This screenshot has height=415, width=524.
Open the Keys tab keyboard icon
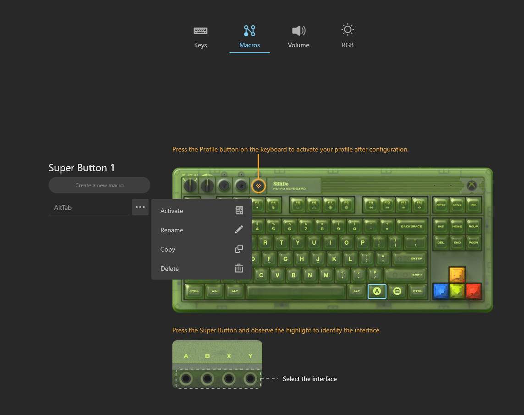pos(200,31)
